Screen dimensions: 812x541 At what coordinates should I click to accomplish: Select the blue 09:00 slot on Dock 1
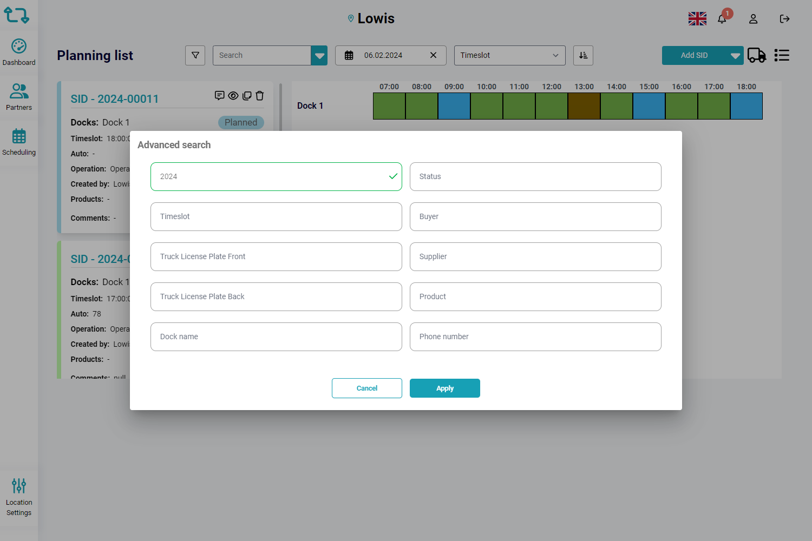(x=454, y=106)
